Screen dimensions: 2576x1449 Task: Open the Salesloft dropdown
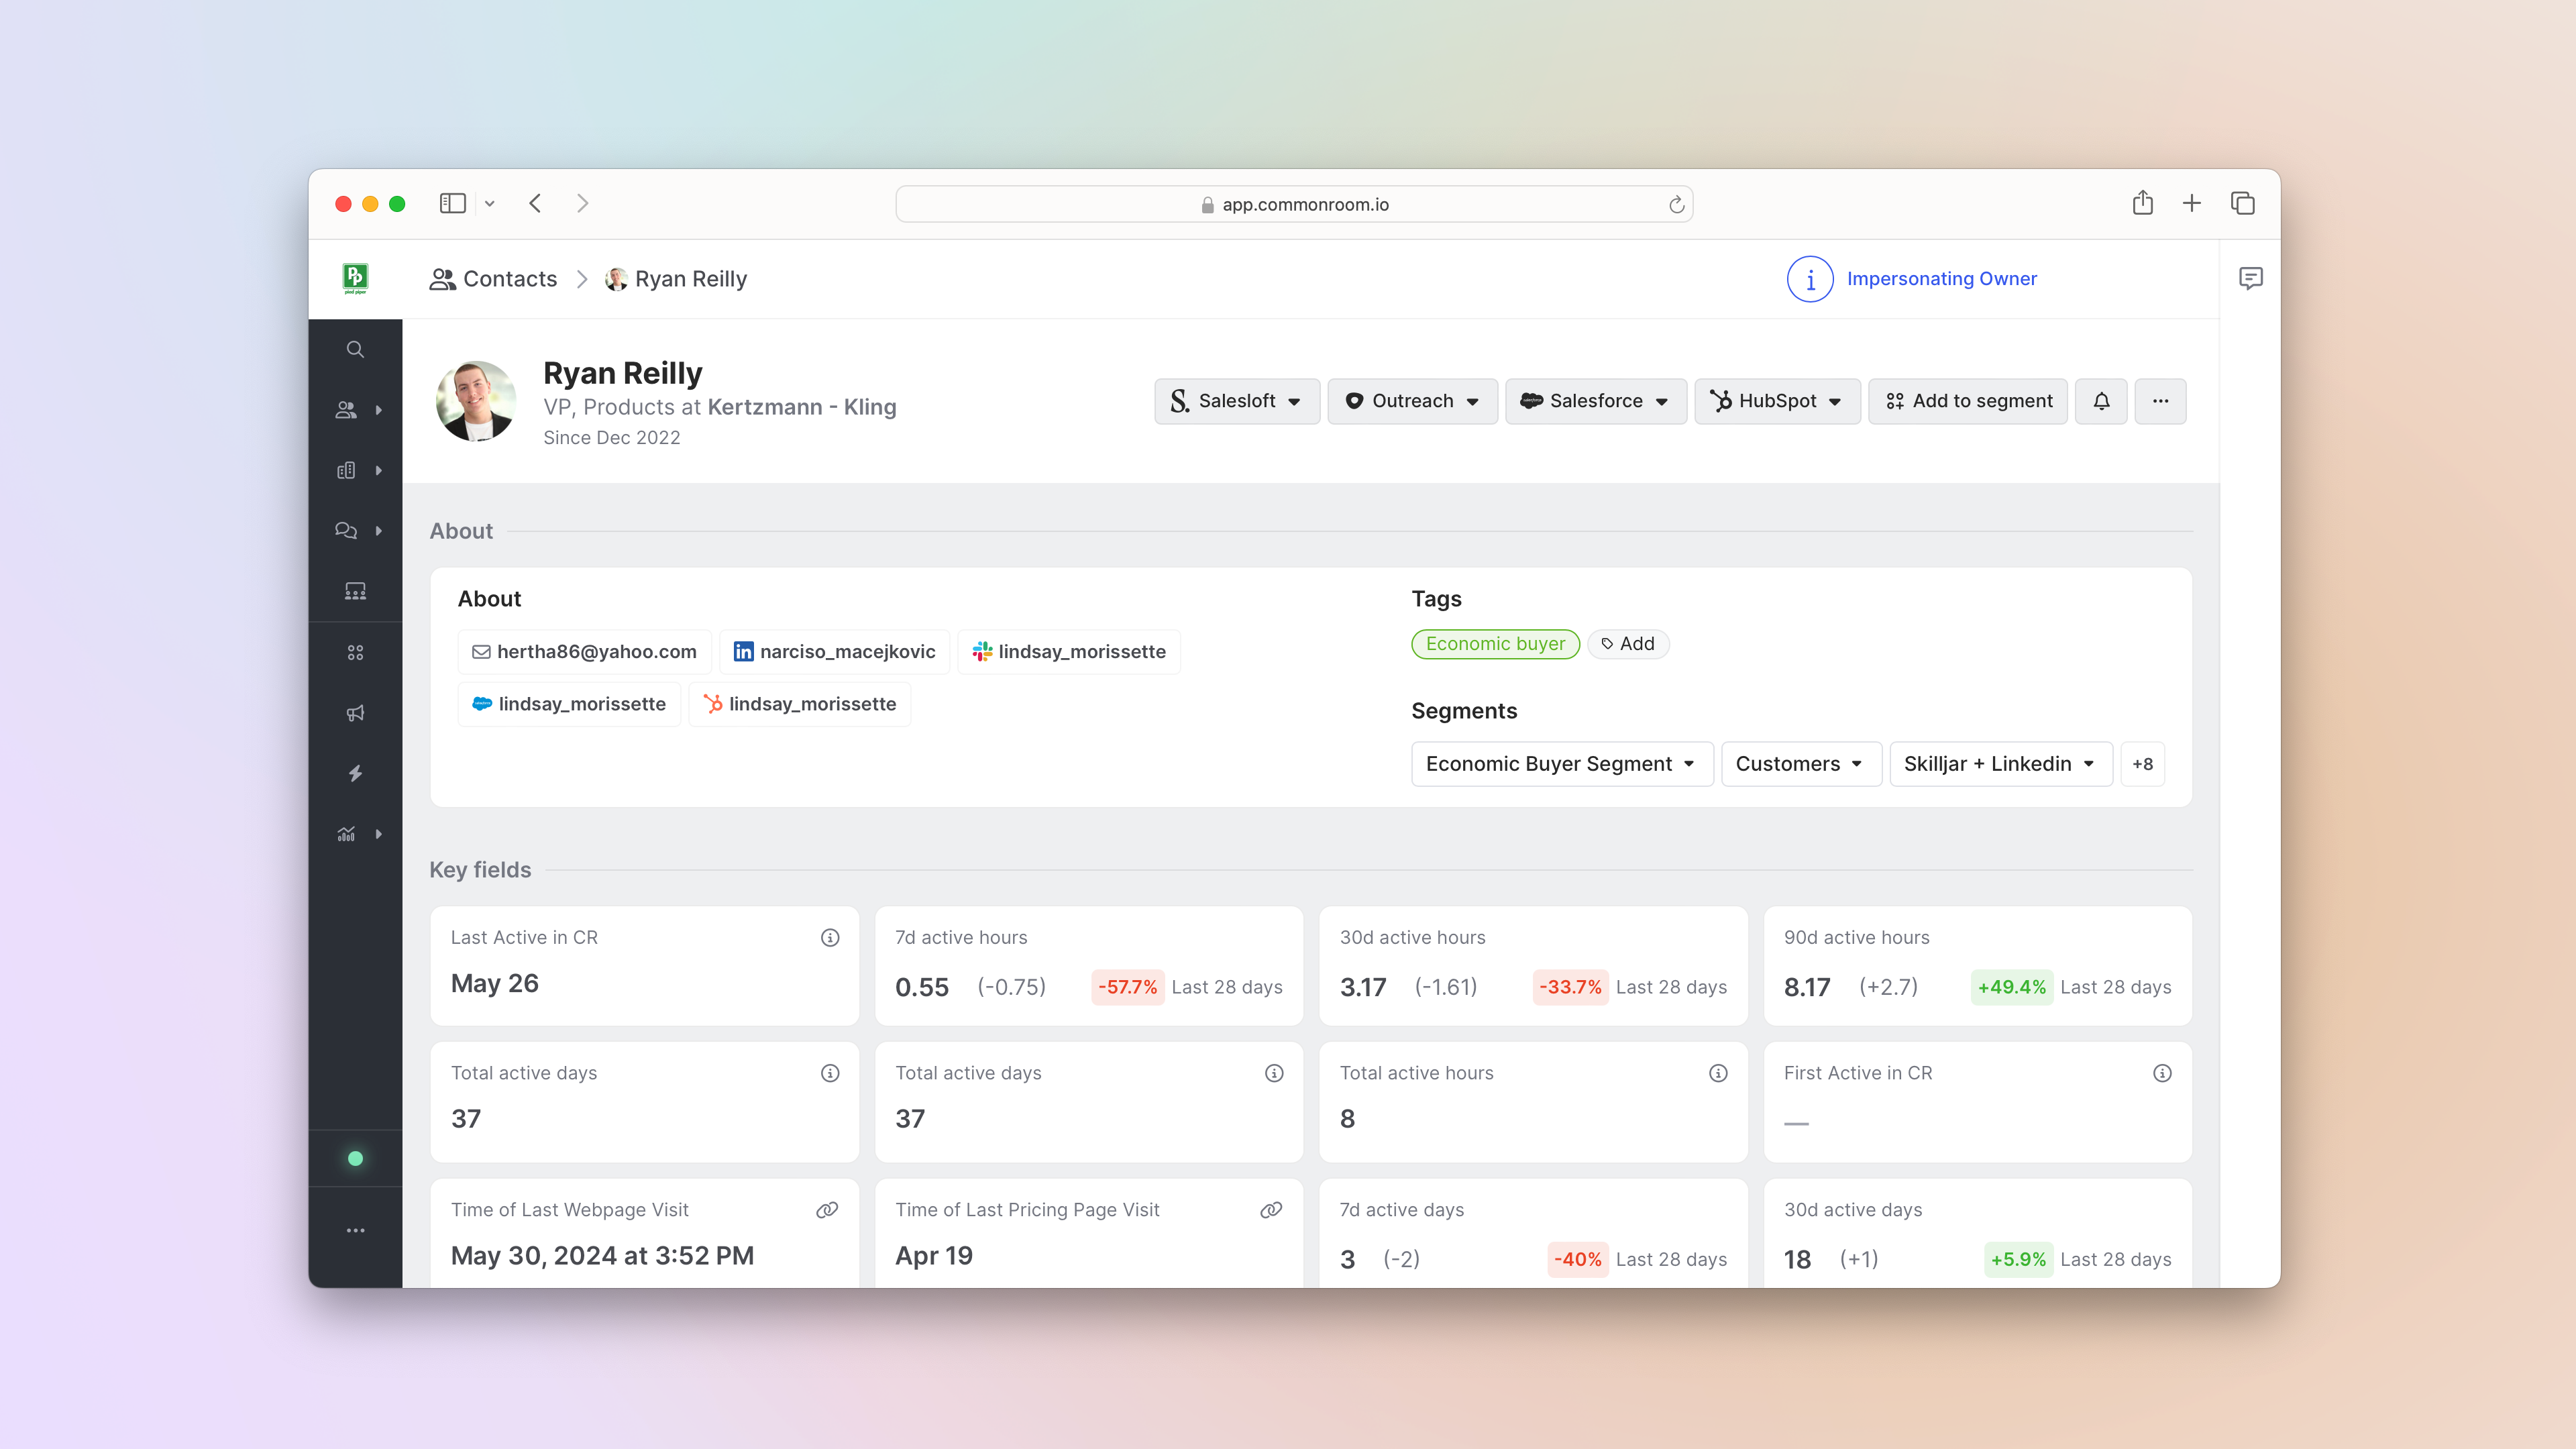click(x=1236, y=401)
